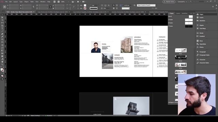Image resolution: width=218 pixels, height=122 pixels.
Task: Open the Pages panel options menu
Action: coord(194,14)
